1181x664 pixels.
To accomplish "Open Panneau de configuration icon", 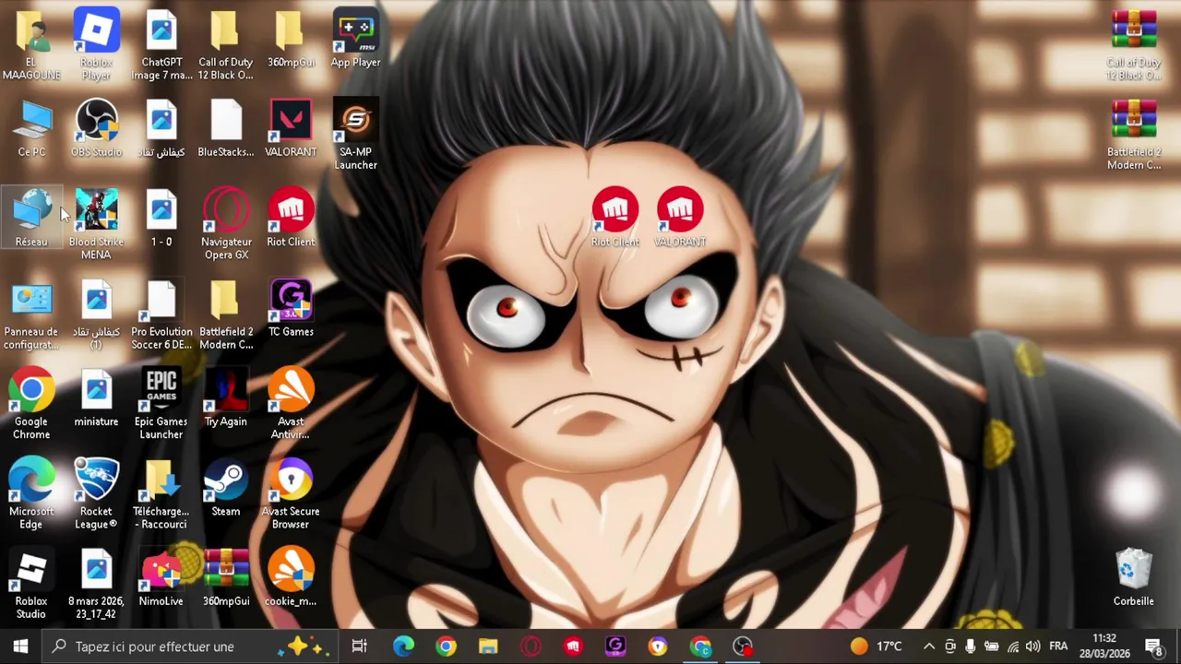I will [31, 315].
